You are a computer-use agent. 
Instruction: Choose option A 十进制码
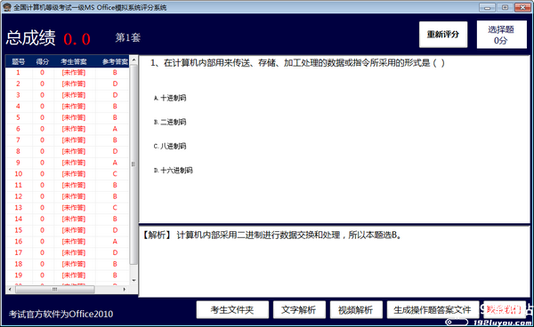coord(170,99)
